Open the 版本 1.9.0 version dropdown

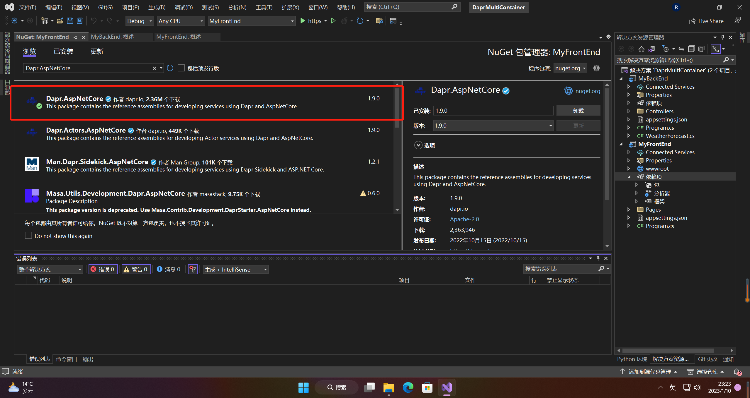pyautogui.click(x=493, y=126)
